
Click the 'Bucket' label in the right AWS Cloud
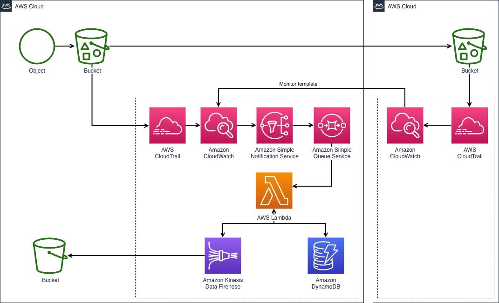[470, 71]
